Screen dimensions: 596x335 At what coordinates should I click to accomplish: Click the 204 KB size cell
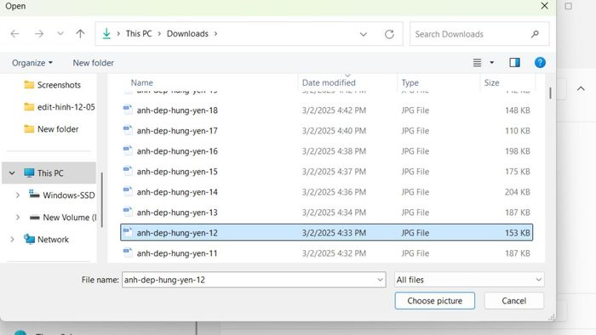(x=518, y=192)
